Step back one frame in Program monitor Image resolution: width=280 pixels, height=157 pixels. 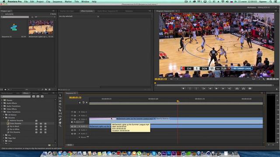pos(210,89)
